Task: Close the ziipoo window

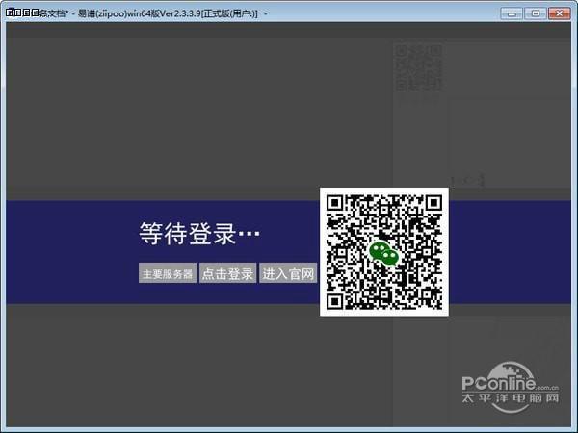Action: [559, 13]
